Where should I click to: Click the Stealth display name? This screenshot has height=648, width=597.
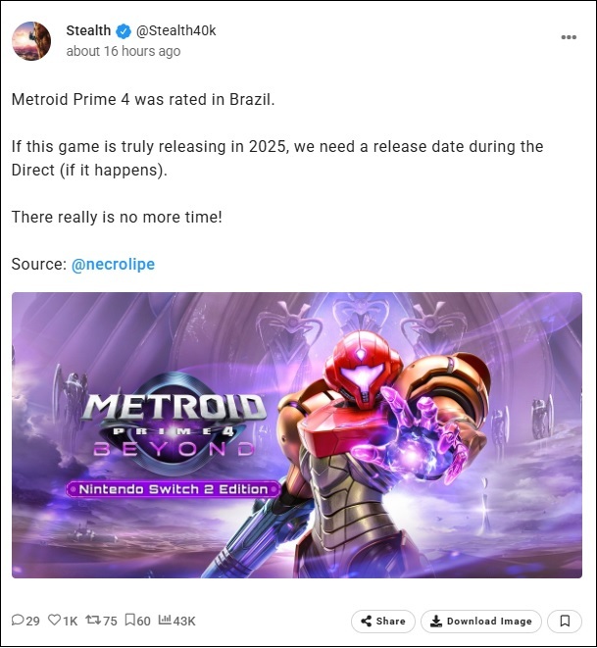tap(88, 30)
